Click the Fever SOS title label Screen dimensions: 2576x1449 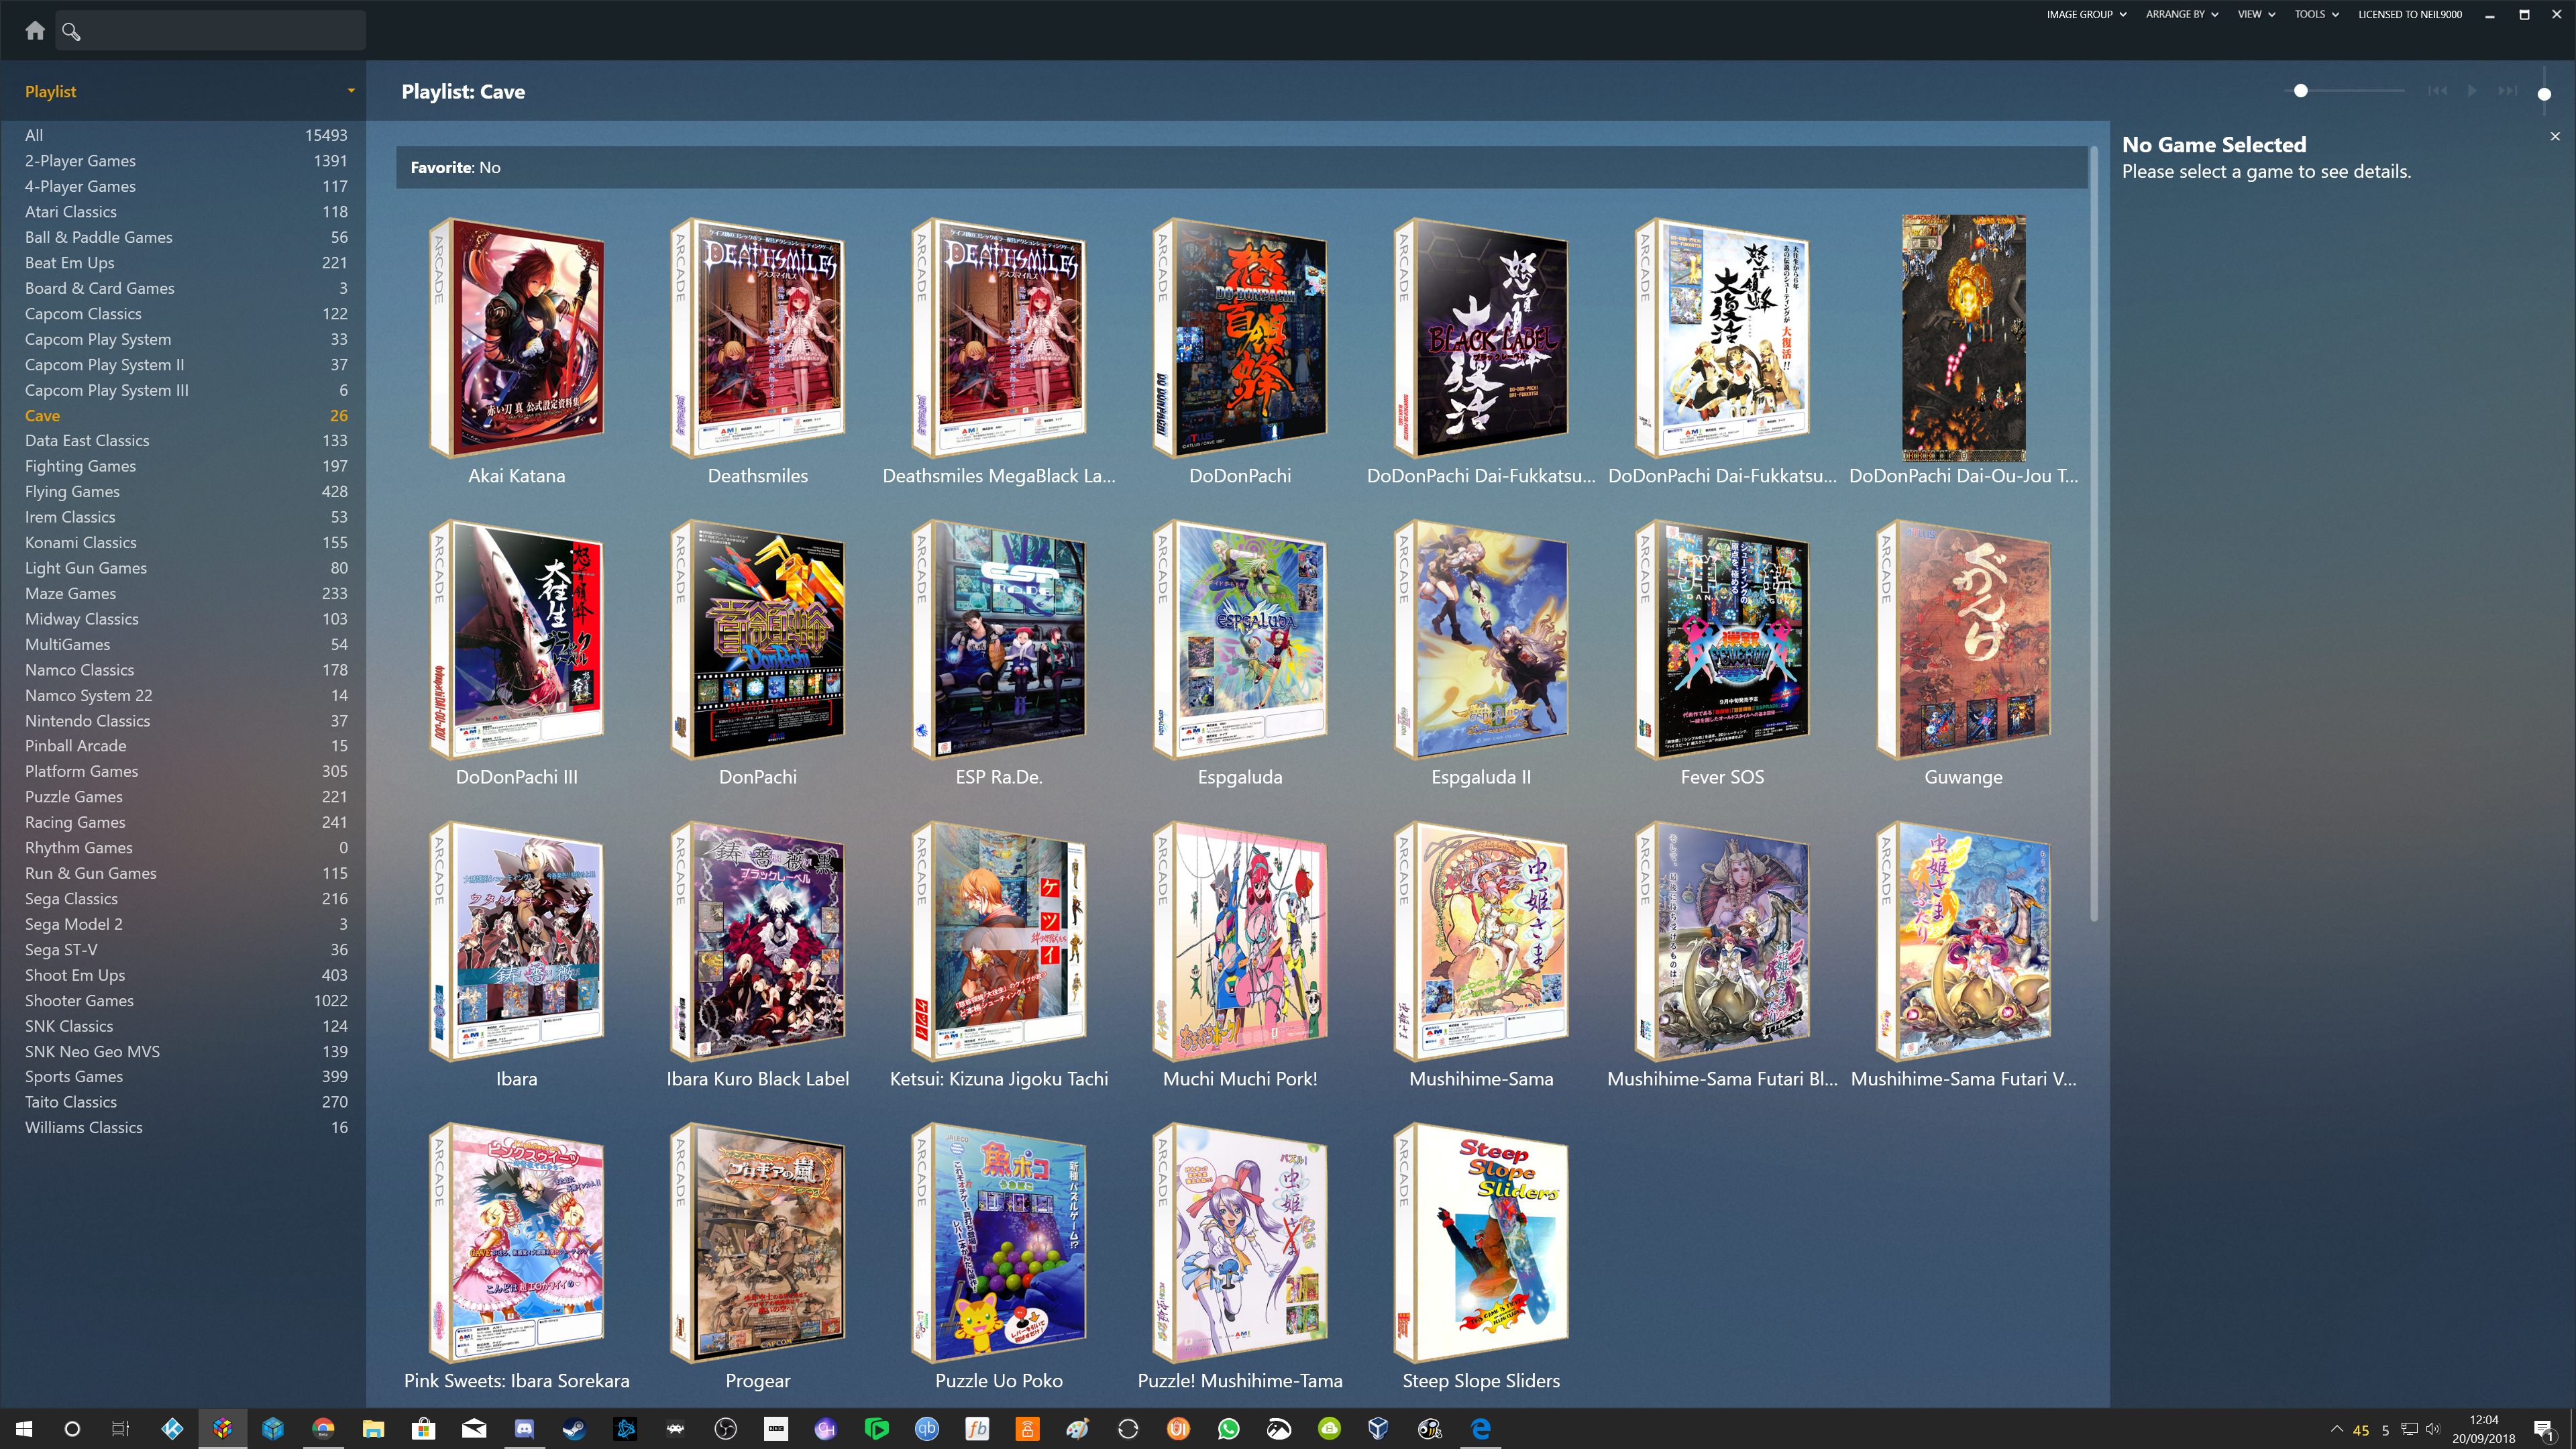pyautogui.click(x=1722, y=777)
